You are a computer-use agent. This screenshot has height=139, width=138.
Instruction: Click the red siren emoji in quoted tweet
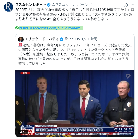point(20,45)
